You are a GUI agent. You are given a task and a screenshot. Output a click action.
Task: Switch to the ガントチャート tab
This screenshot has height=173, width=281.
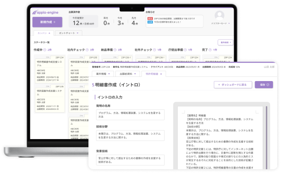click(69, 33)
